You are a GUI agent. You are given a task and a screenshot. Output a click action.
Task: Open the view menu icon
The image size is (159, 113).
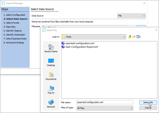pyautogui.click(x=139, y=37)
